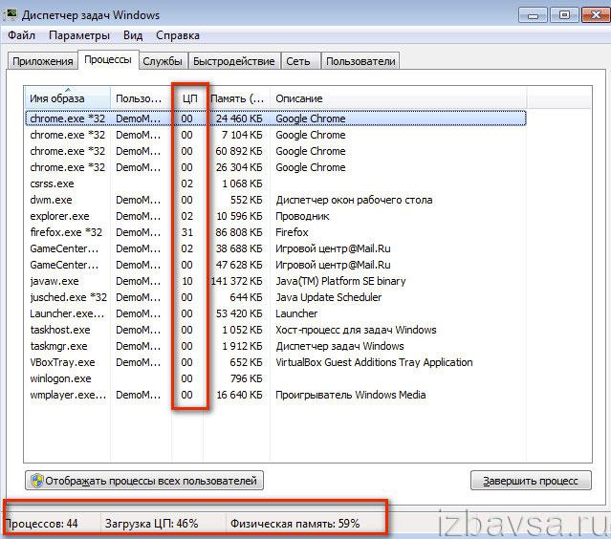The height and width of the screenshot is (539, 611).
Task: Switch to the Сеть tab
Action: point(297,61)
